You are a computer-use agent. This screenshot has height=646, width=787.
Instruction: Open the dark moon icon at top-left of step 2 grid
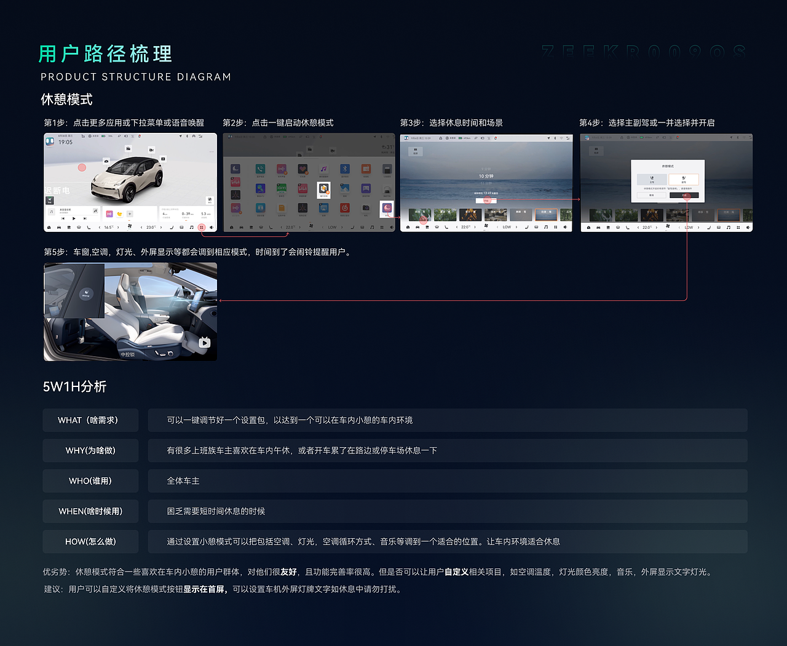click(x=235, y=169)
